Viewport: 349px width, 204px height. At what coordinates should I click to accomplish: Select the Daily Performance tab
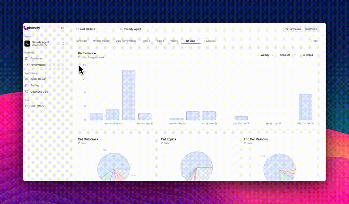pyautogui.click(x=126, y=41)
